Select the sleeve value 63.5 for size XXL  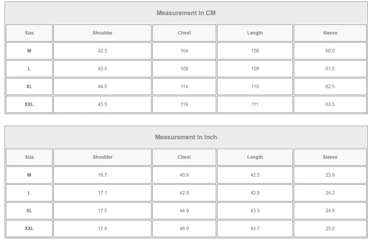(x=330, y=104)
